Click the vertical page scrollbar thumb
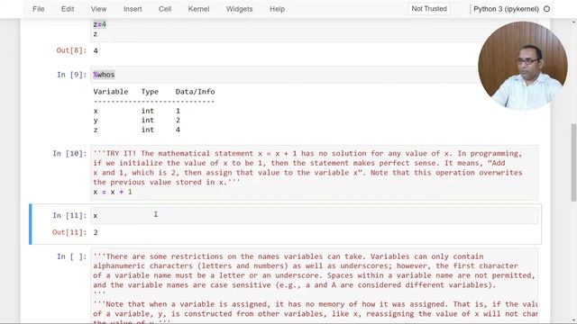 (573, 162)
